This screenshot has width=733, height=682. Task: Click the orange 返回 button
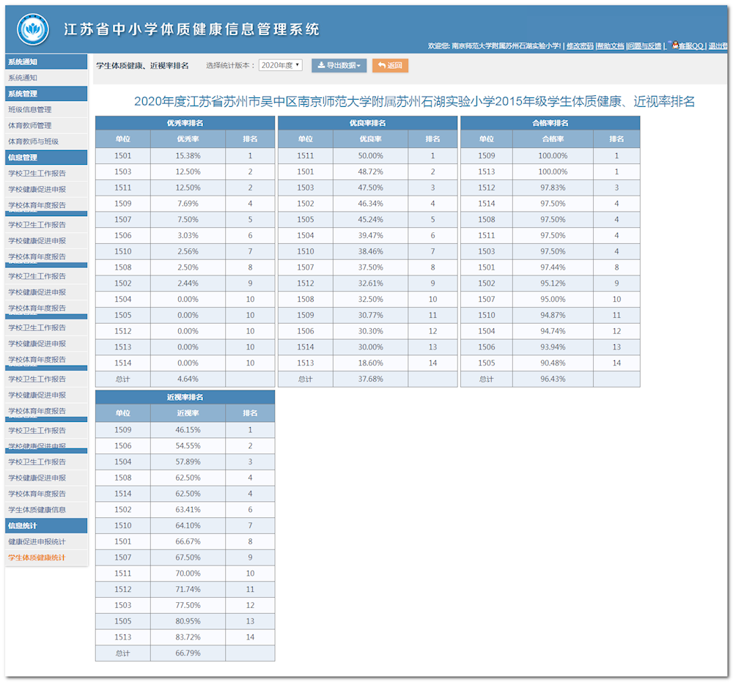[391, 65]
